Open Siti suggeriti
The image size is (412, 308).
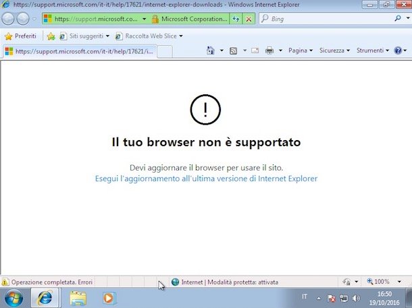pos(84,36)
